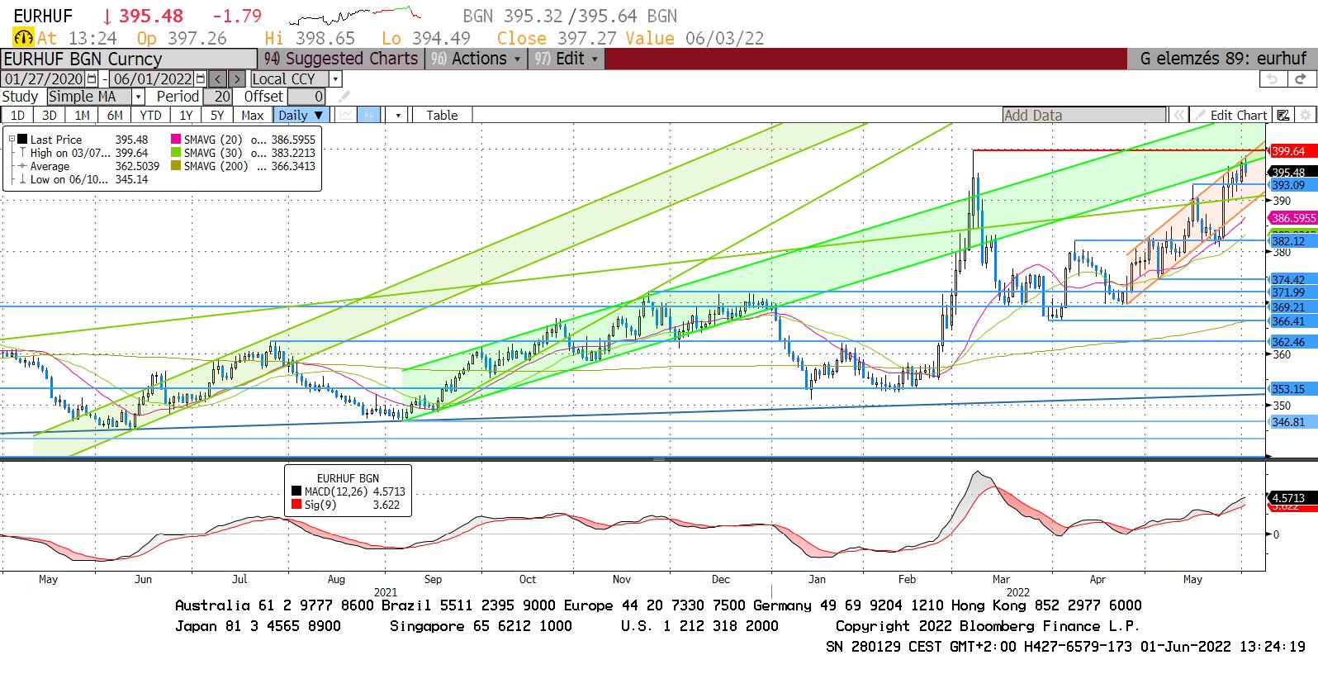Screen dimensions: 1318x674
Task: Select the Max range
Action: point(253,115)
